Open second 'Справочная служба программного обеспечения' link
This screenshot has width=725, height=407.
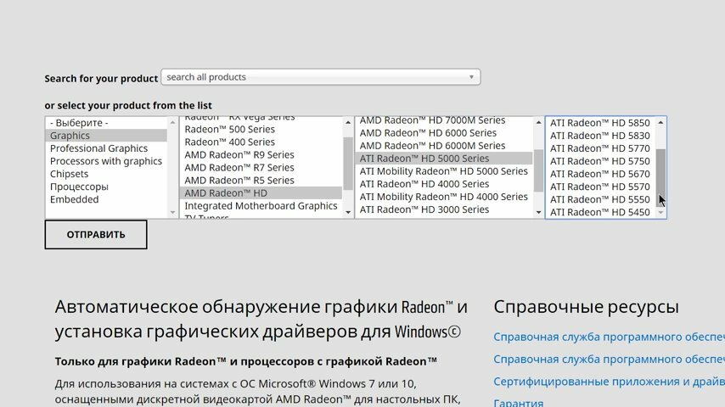(609, 359)
